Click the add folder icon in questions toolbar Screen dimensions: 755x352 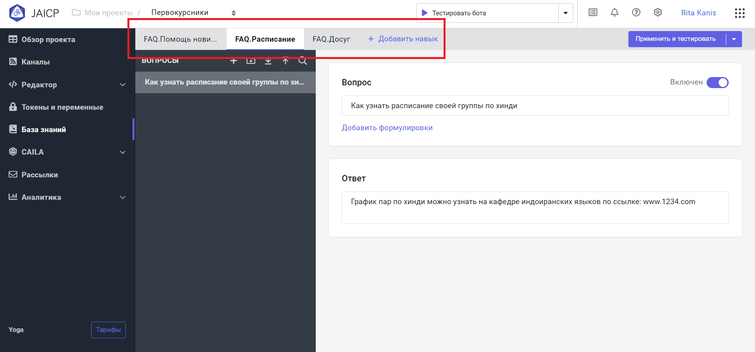(251, 61)
